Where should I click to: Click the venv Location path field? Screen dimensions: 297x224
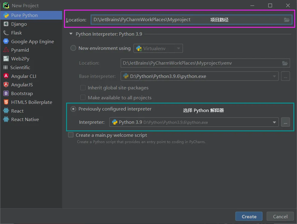(205, 63)
